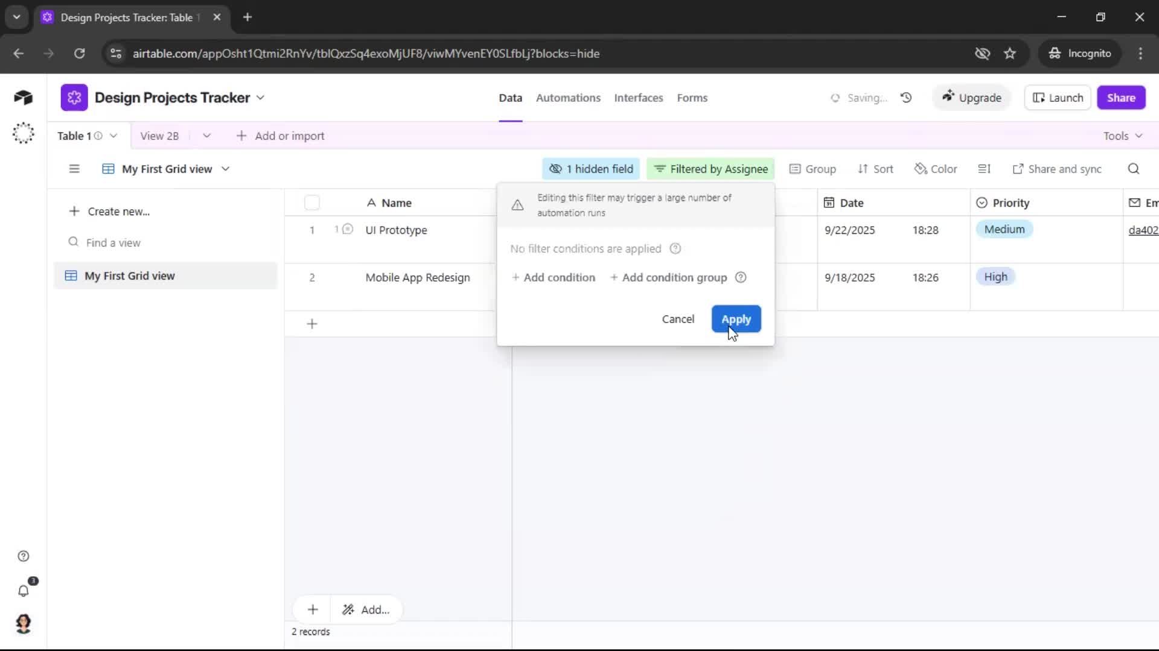Go back with the browser back arrow
The width and height of the screenshot is (1159, 651).
[19, 54]
